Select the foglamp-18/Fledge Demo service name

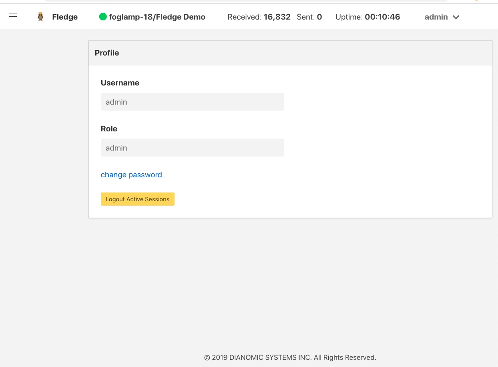tap(157, 17)
